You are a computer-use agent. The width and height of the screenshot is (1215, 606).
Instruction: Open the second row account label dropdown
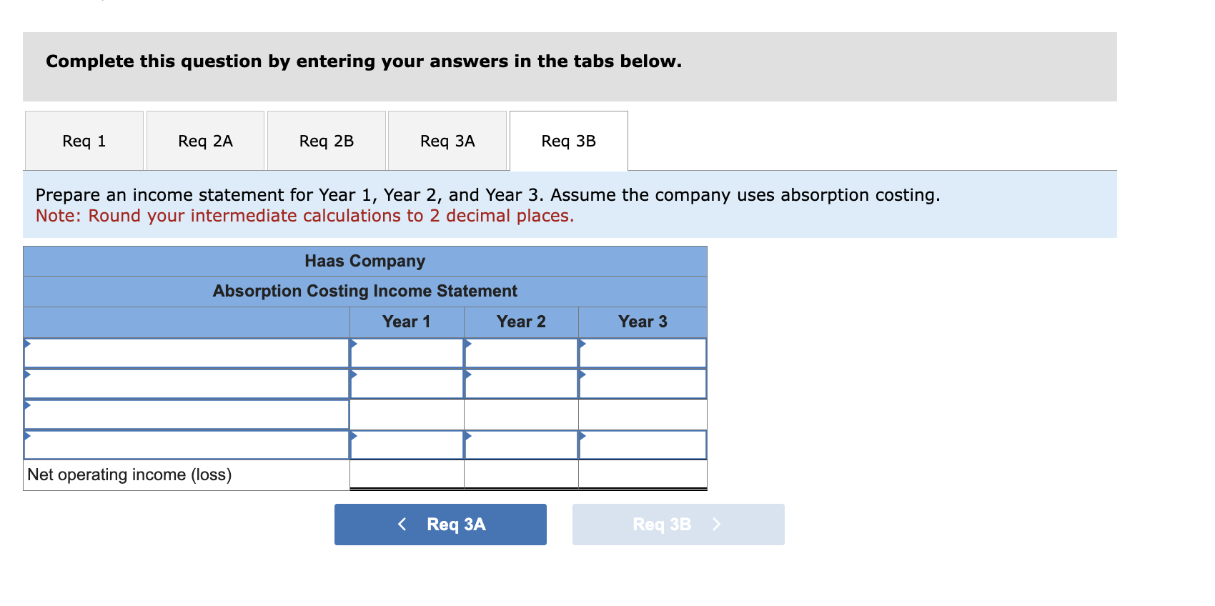point(186,383)
